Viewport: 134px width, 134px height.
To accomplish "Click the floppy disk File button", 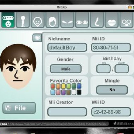I will tap(19, 108).
